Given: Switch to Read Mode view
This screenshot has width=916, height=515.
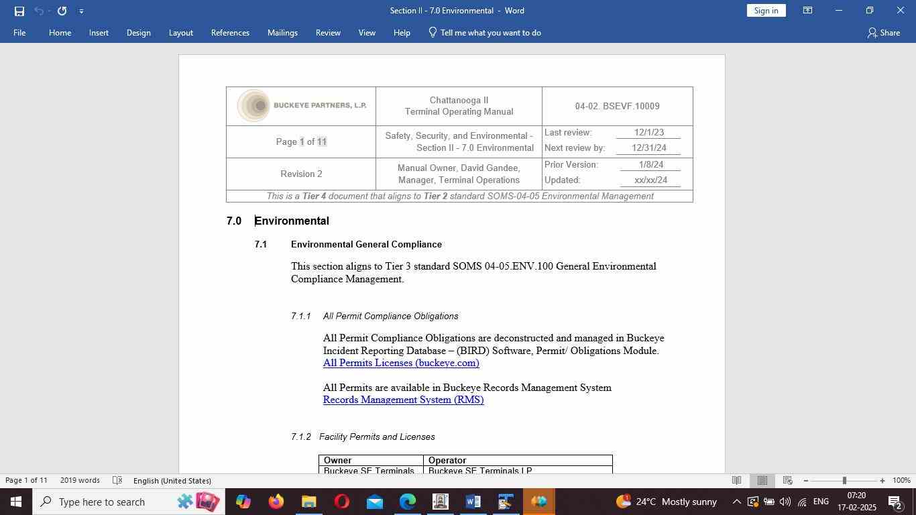Looking at the screenshot, I should tap(736, 481).
